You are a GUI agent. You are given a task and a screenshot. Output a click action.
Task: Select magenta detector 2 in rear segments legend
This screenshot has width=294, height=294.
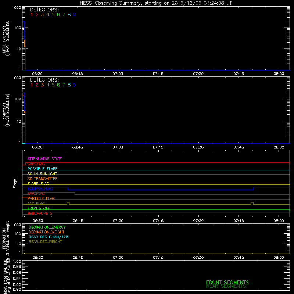(x=37, y=85)
